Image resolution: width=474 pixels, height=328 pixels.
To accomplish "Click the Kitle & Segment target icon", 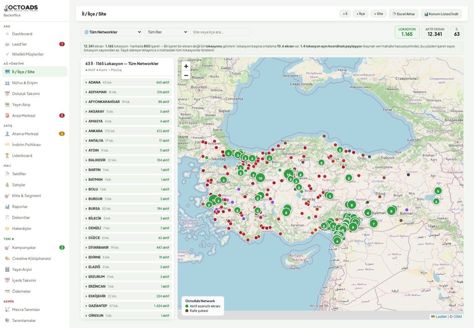I will (7, 196).
